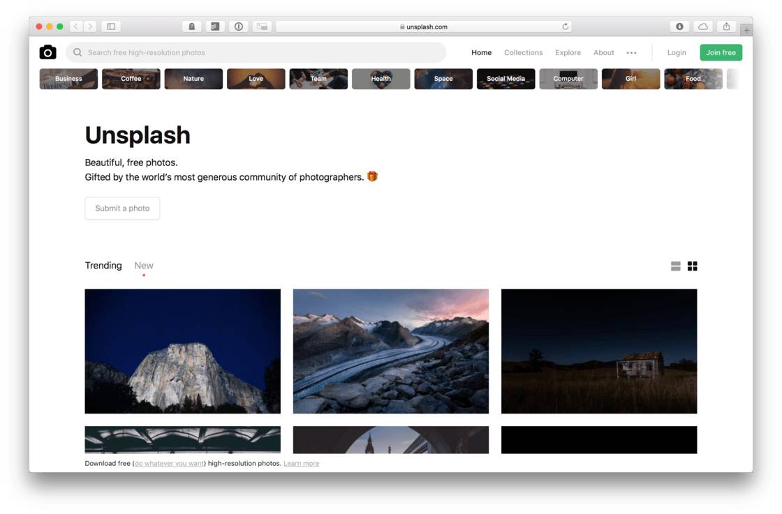Open the glacier valley photo
The image size is (782, 514).
(x=391, y=351)
